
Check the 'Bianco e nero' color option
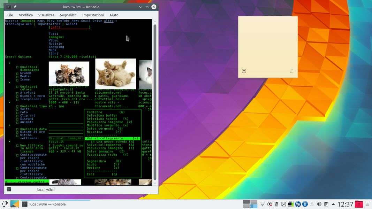pos(17,96)
